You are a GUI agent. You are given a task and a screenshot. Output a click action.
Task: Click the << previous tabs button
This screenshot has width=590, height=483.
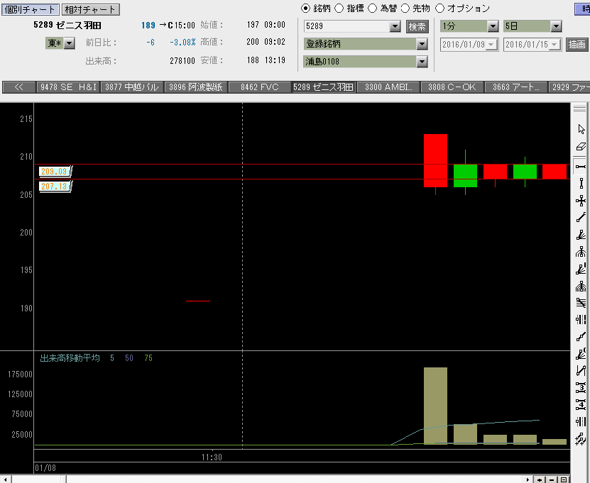[18, 87]
